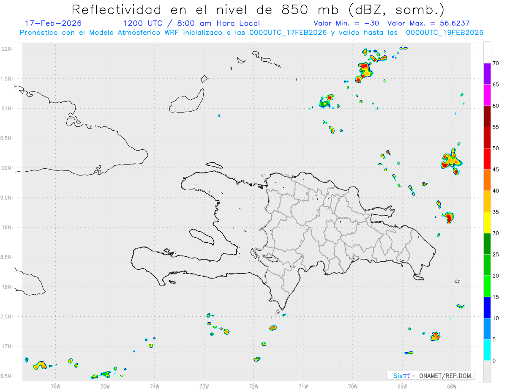The image size is (507, 392).
Task: Click the colorbar value "65"
Action: click(496, 85)
